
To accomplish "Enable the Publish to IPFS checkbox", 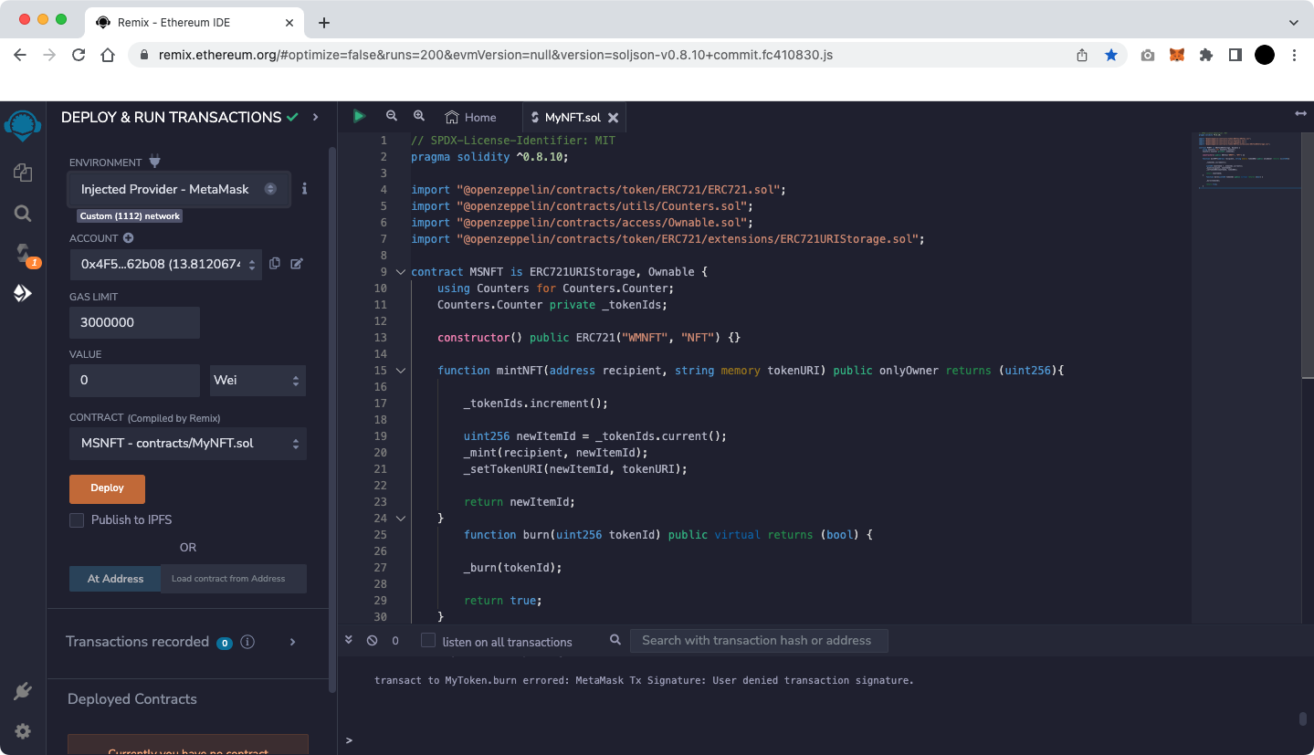I will (77, 519).
